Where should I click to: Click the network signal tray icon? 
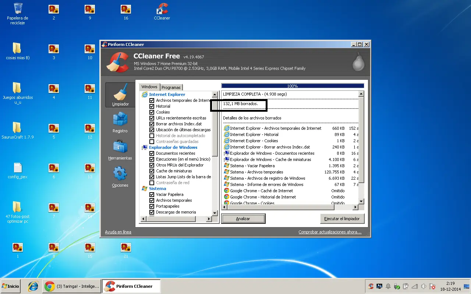click(415, 286)
